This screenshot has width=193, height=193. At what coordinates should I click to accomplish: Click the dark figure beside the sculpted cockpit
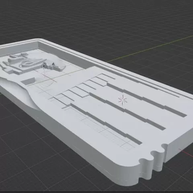point(53,64)
